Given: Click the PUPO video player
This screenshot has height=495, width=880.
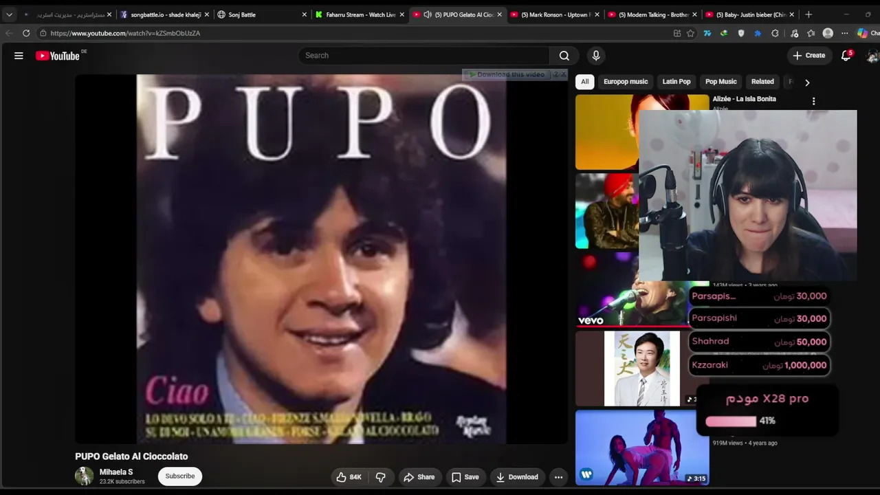Looking at the screenshot, I should [x=322, y=258].
